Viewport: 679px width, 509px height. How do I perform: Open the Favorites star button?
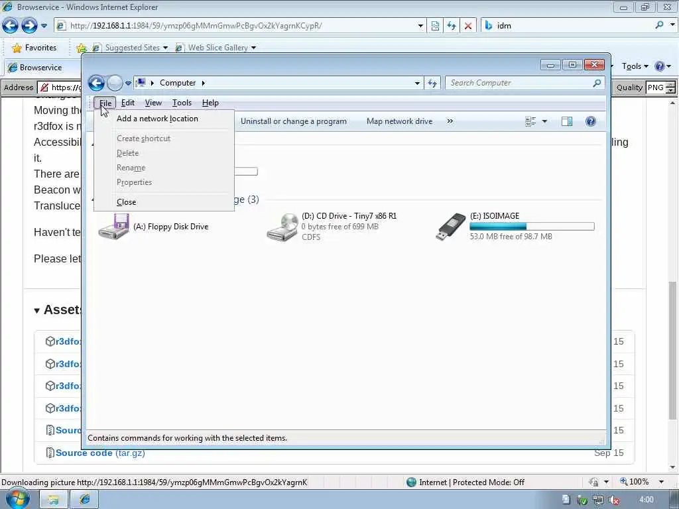click(x=34, y=48)
